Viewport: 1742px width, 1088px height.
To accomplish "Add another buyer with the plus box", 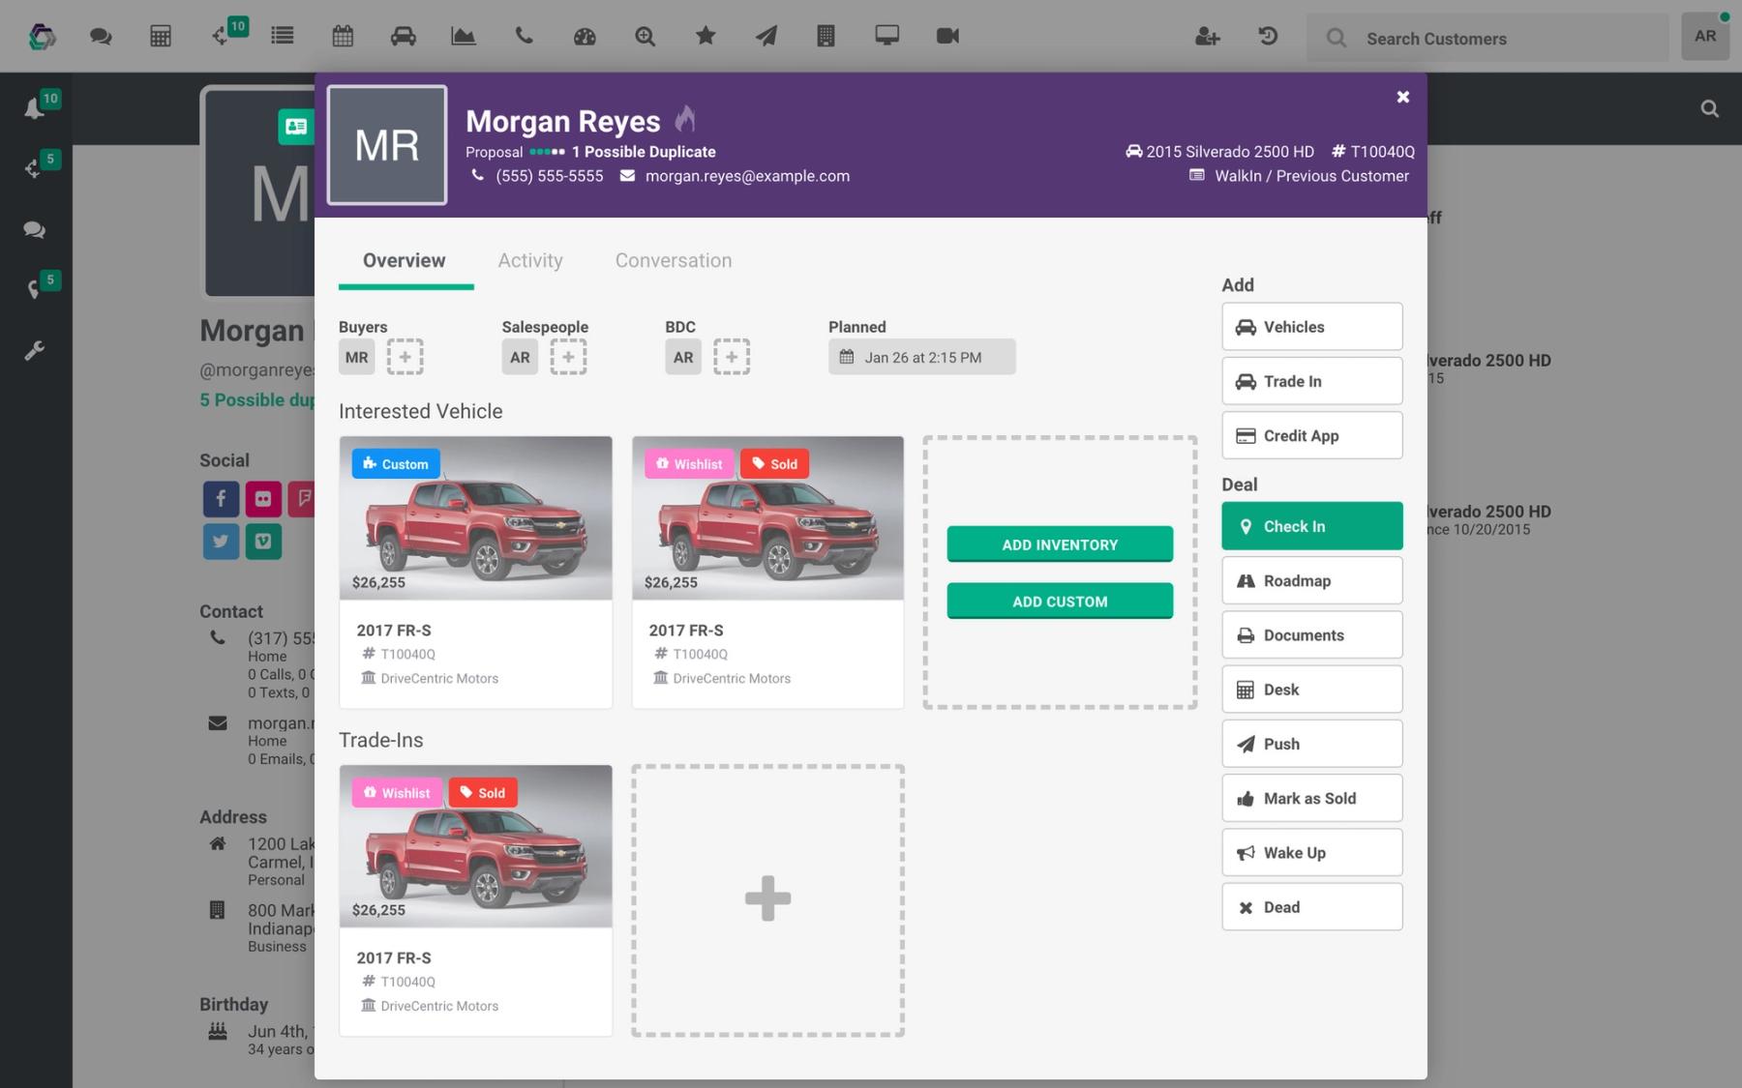I will click(405, 357).
